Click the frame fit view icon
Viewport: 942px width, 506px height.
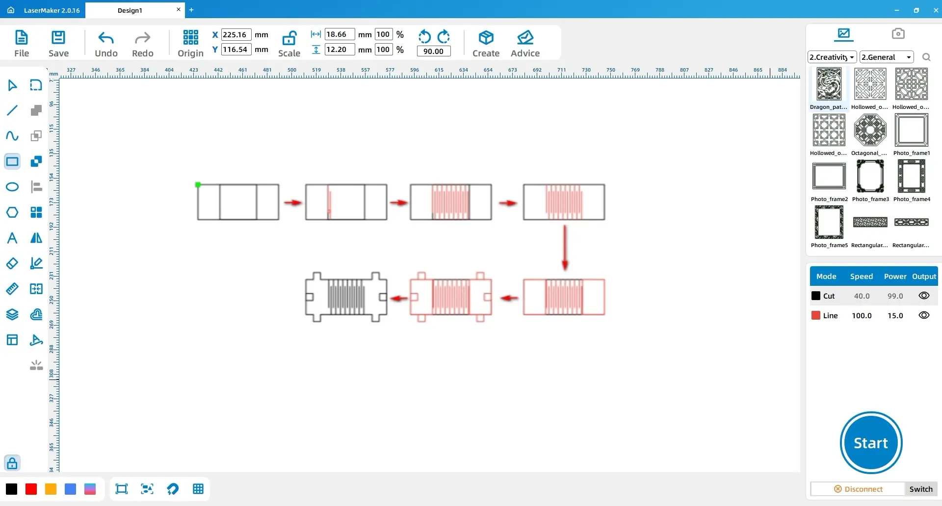[122, 489]
